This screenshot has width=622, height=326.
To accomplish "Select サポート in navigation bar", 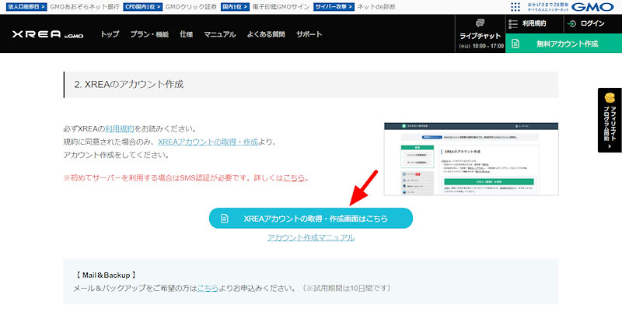I will coord(309,35).
